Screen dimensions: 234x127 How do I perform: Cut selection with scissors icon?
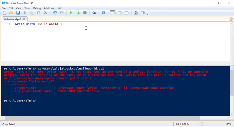click(25, 13)
